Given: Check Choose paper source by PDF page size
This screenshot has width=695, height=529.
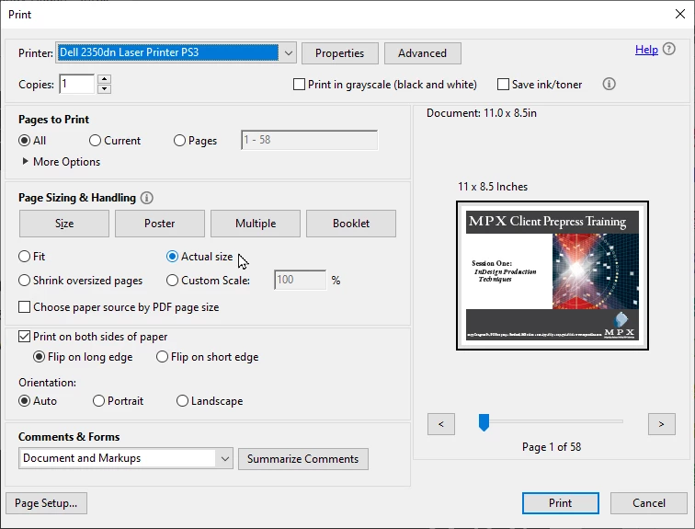Looking at the screenshot, I should [x=25, y=307].
